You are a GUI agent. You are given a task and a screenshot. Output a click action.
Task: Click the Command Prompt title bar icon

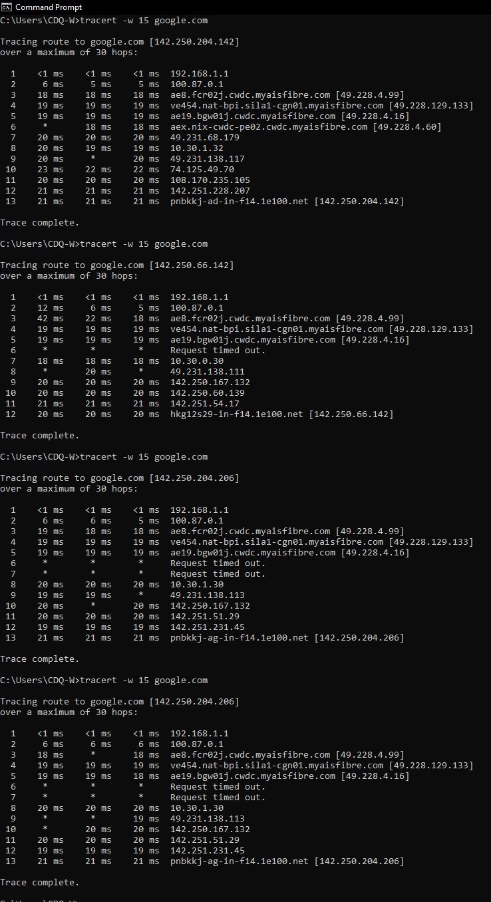click(x=7, y=7)
